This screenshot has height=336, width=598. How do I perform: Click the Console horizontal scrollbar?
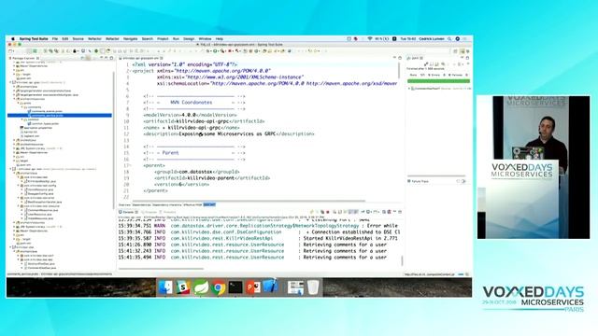(x=161, y=269)
